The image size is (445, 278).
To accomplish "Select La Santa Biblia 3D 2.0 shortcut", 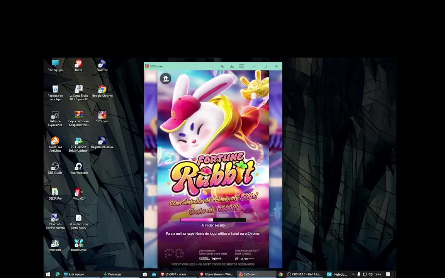I will pyautogui.click(x=79, y=93).
